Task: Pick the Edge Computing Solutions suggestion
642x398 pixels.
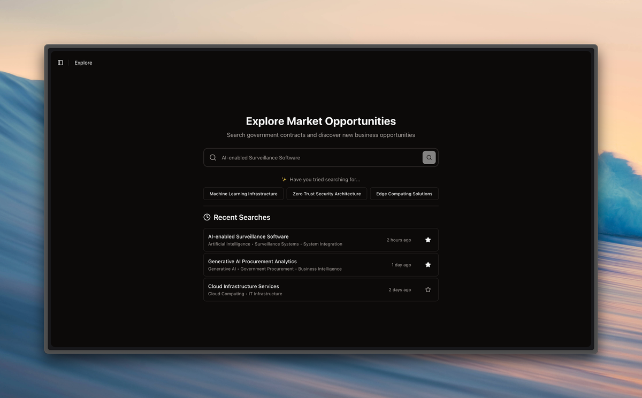Action: point(404,194)
